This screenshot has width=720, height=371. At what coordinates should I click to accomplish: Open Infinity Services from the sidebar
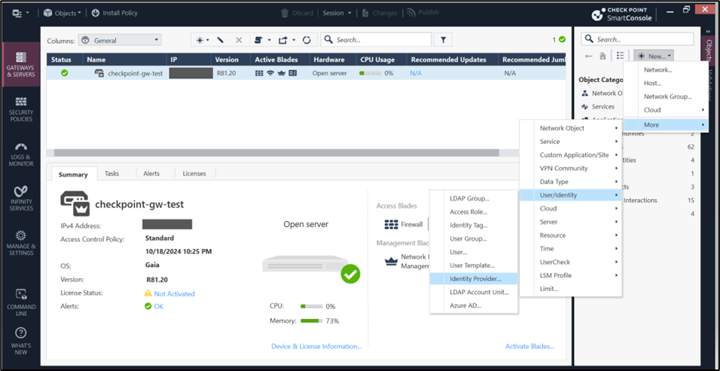coord(21,198)
